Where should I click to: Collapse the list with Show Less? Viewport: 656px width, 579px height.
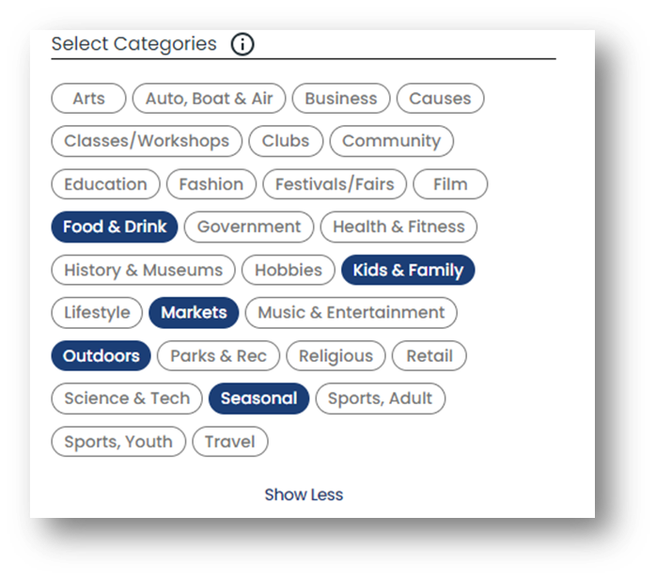point(304,495)
